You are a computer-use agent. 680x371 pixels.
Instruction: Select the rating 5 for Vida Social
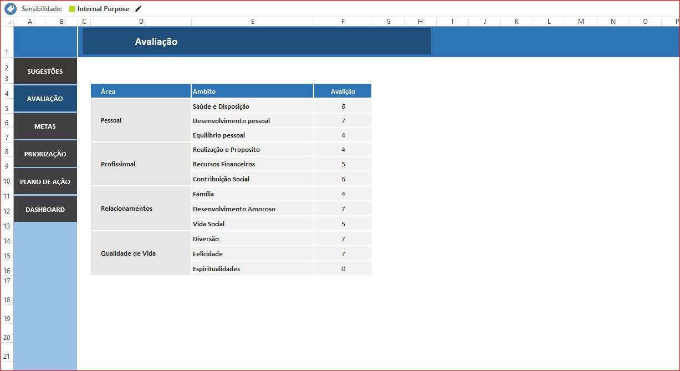pyautogui.click(x=343, y=224)
